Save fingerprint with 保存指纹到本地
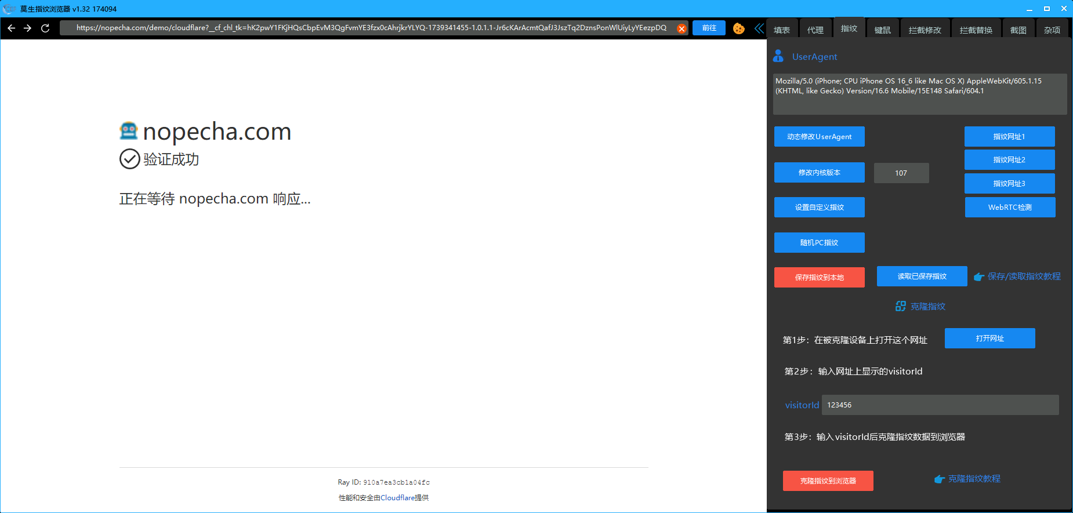The height and width of the screenshot is (513, 1073). click(x=819, y=278)
